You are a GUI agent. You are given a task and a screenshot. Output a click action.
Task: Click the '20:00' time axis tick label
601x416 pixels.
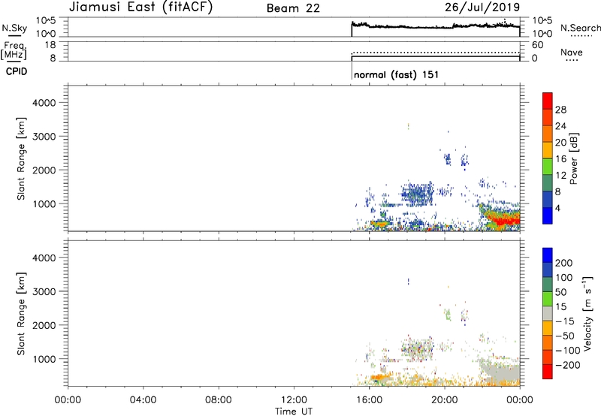[445, 400]
